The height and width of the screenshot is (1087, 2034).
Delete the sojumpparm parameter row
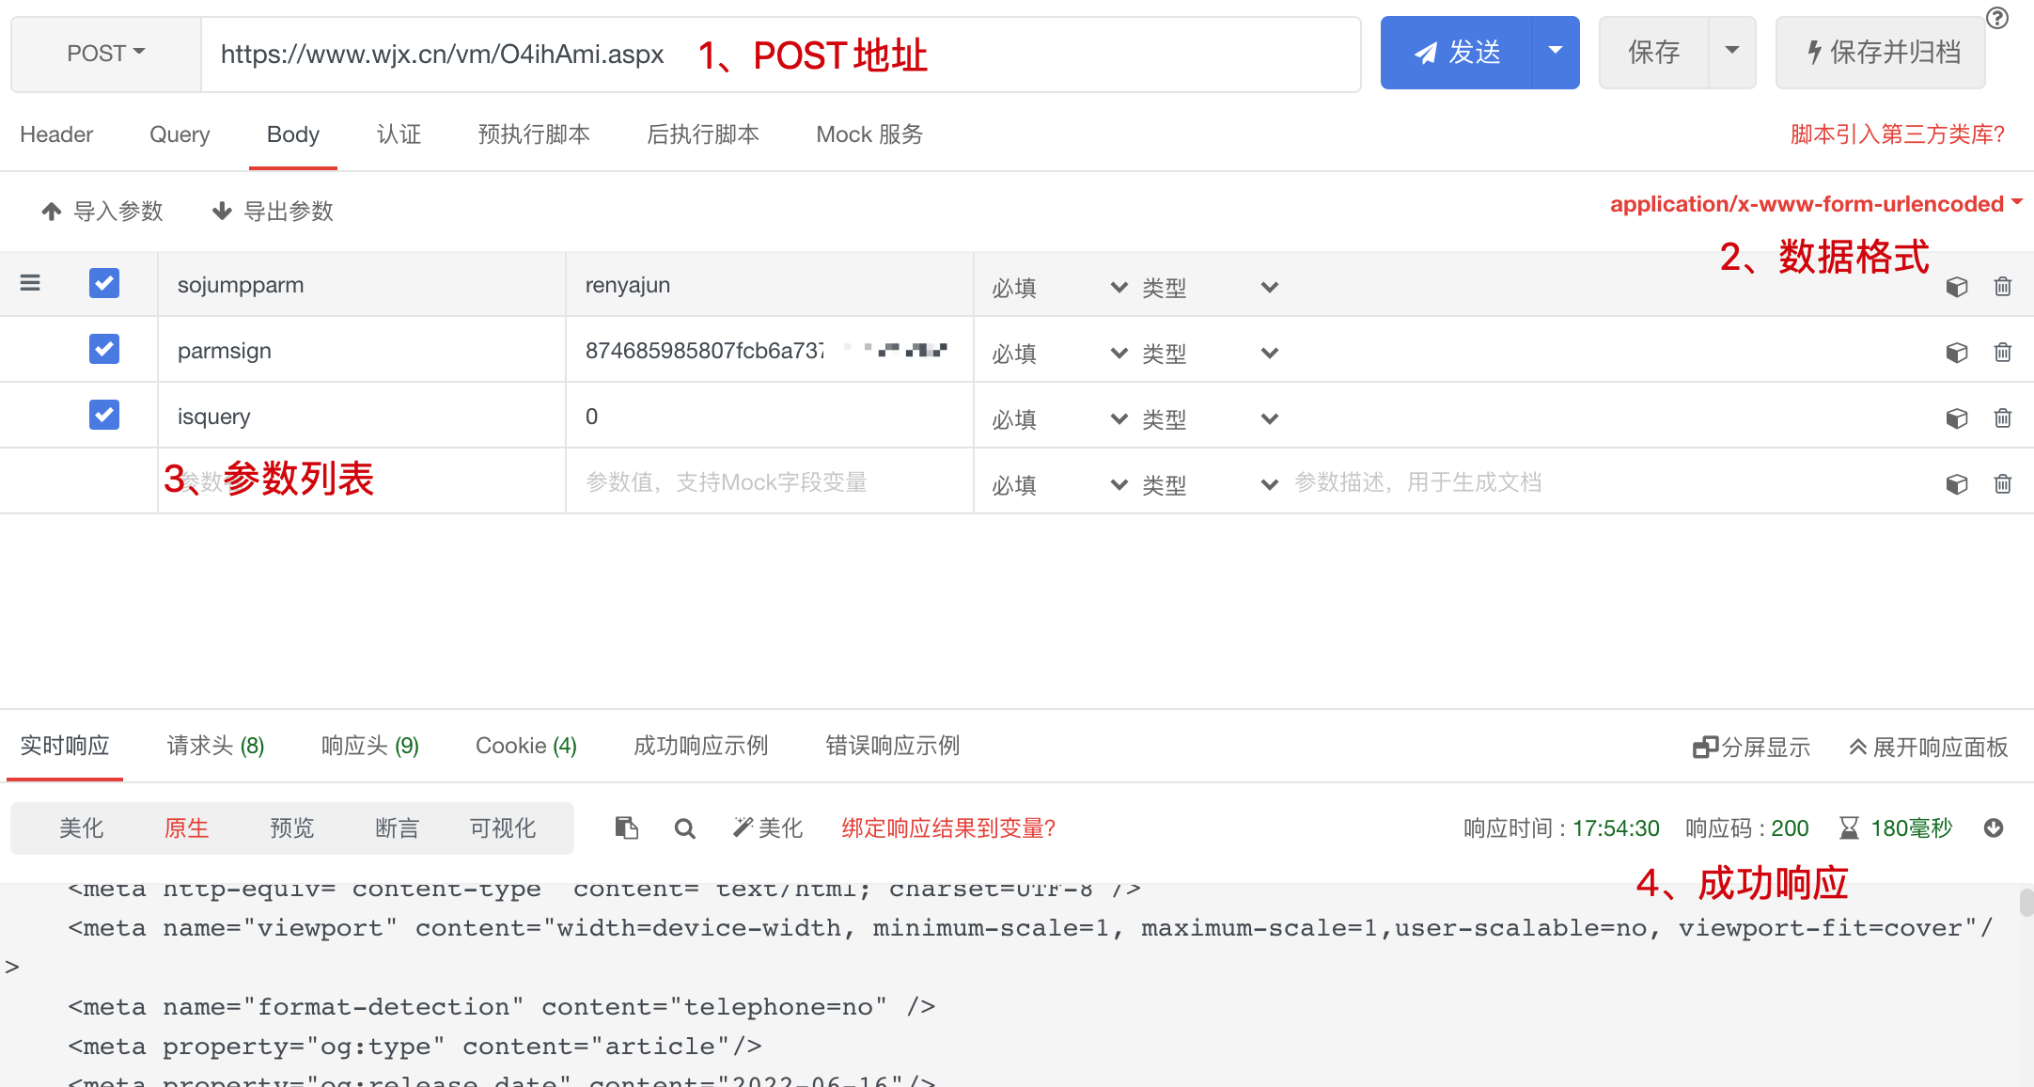[2003, 287]
